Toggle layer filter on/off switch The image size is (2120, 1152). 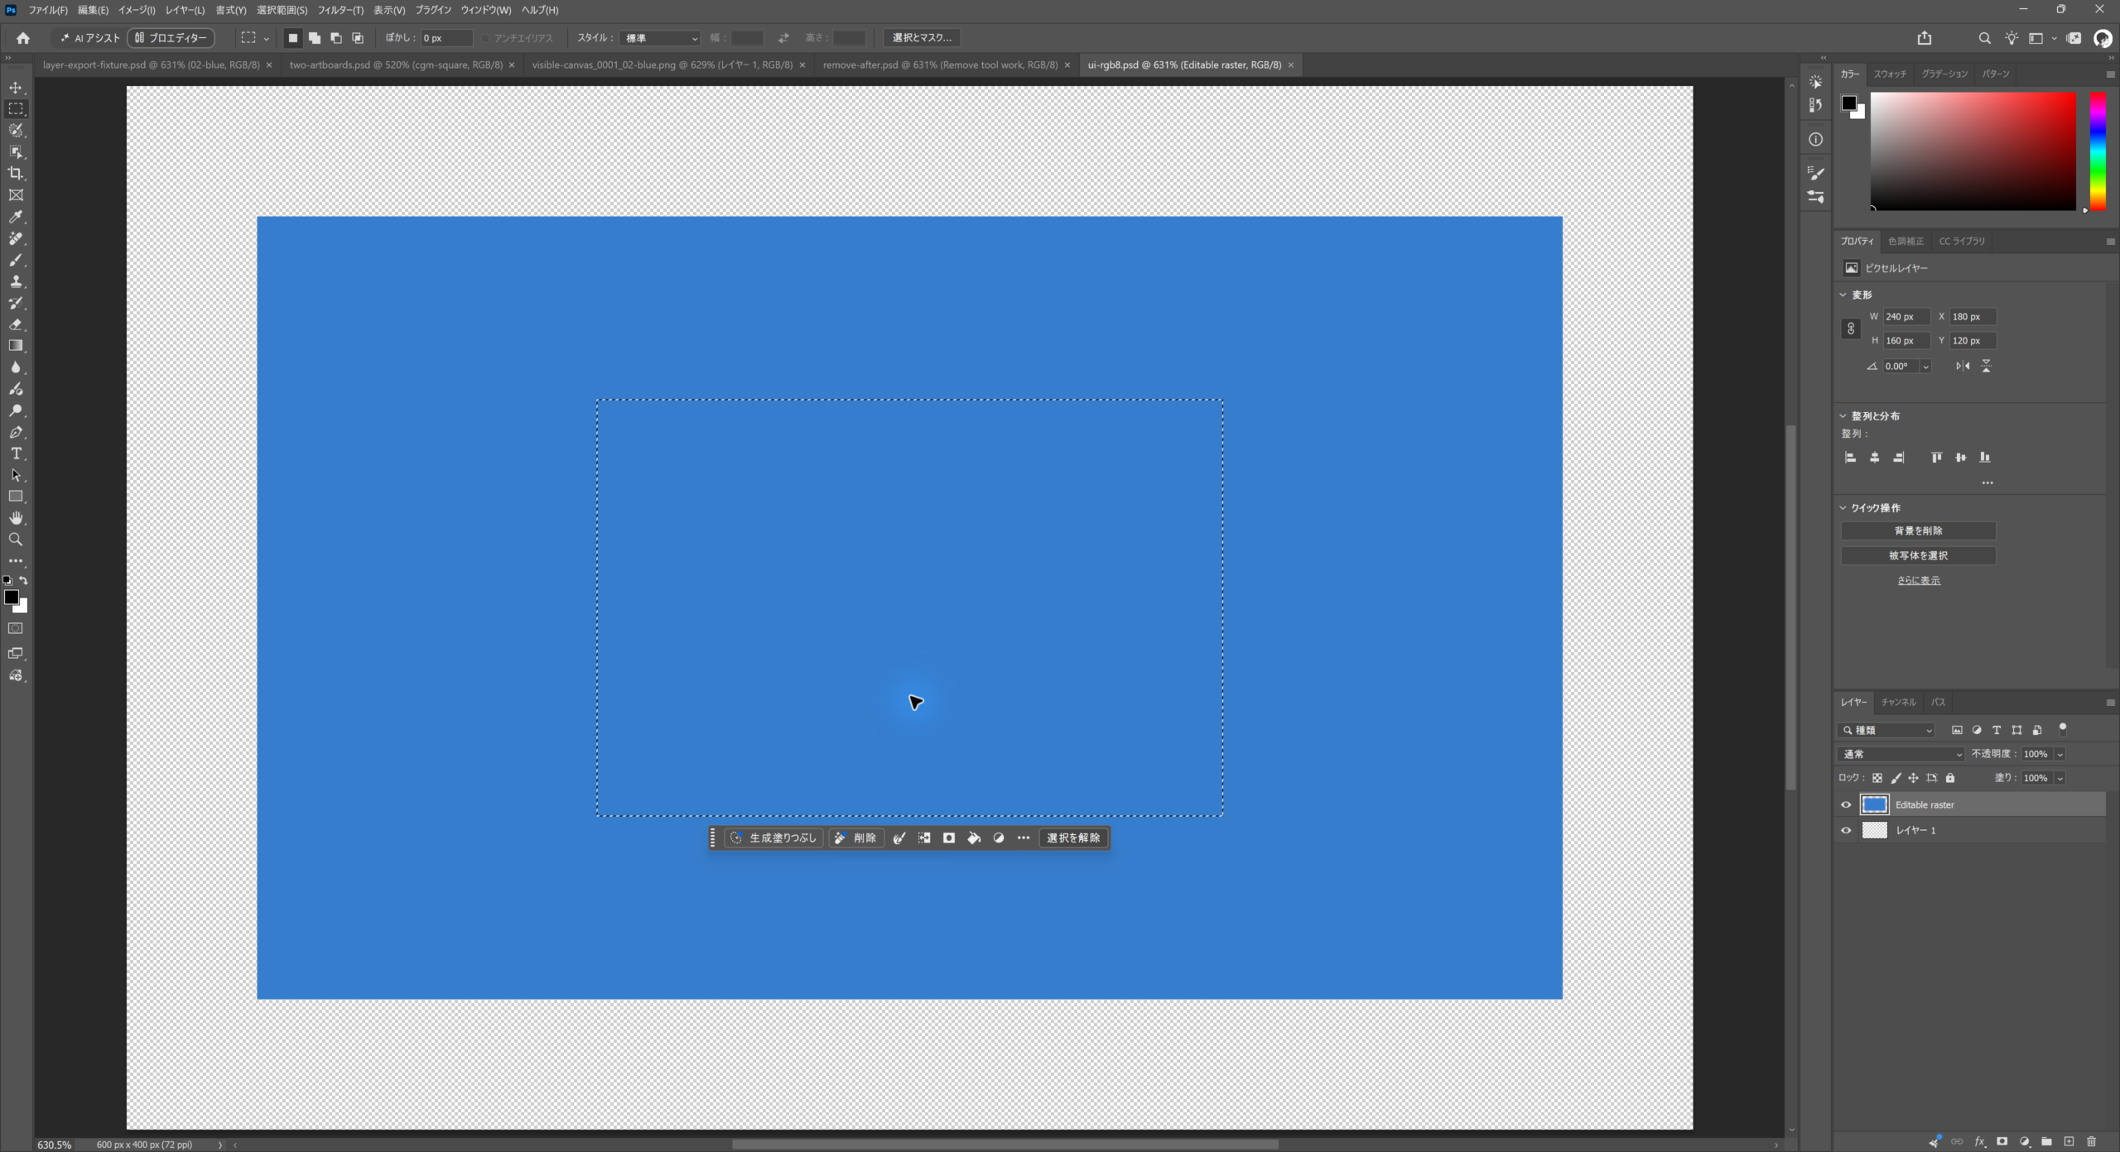click(x=2063, y=729)
